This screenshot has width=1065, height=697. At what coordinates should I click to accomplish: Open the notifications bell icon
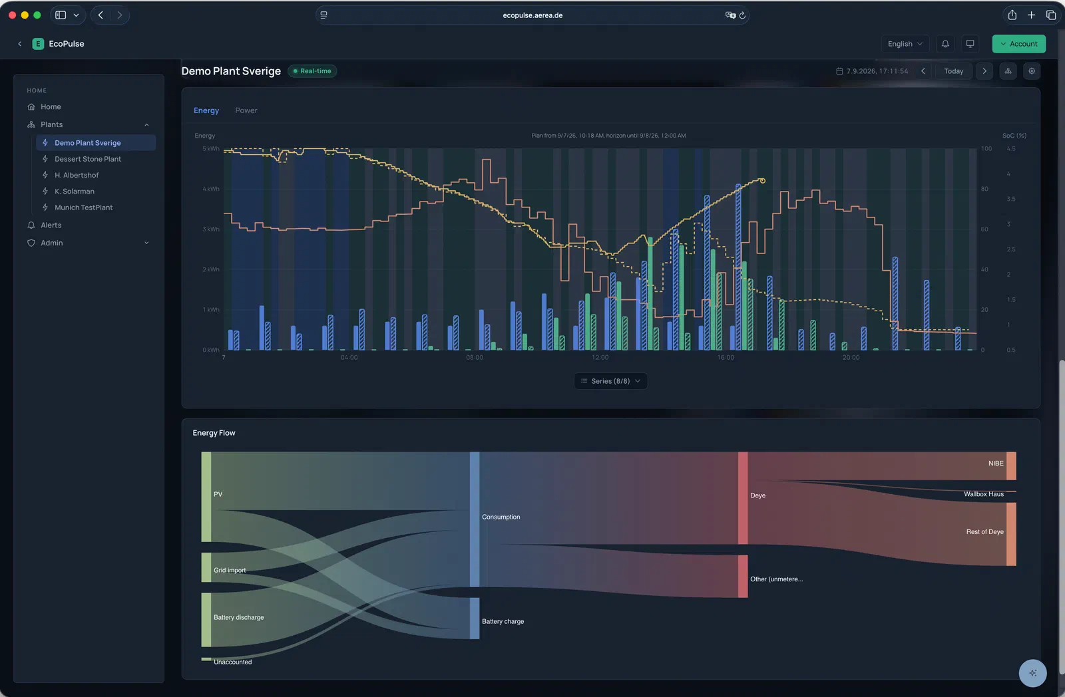pyautogui.click(x=945, y=44)
